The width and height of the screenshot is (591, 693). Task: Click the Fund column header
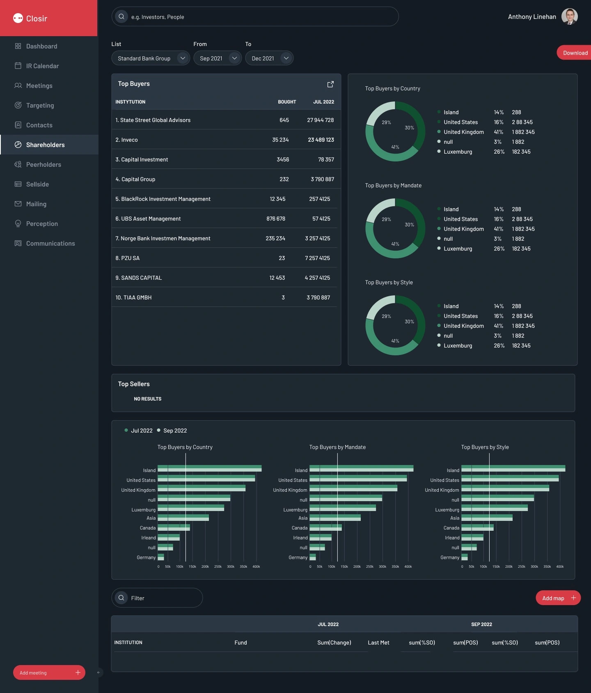tap(241, 642)
